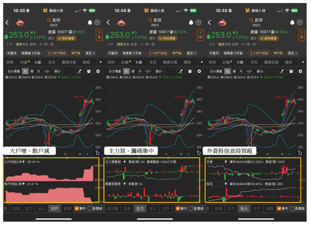Open chart settings gear on middle screen
This screenshot has width=311, height=226.
(199, 71)
